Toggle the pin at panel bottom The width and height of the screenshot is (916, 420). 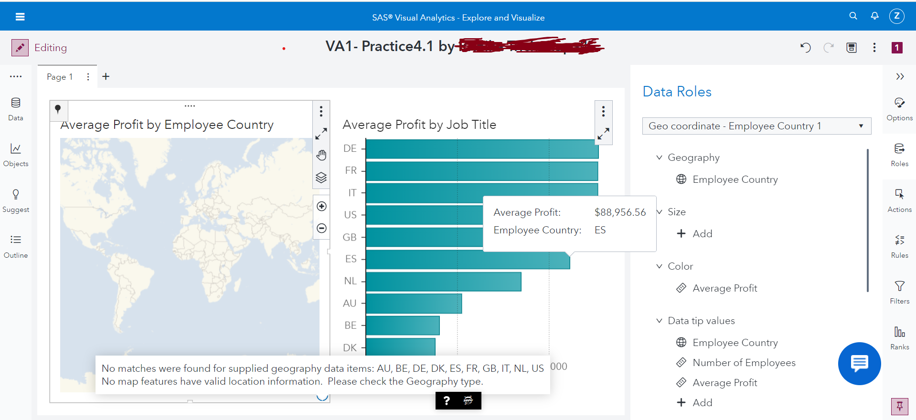(x=899, y=406)
